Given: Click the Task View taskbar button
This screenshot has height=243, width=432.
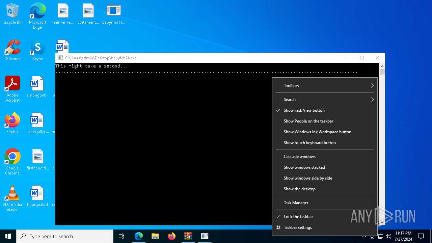Looking at the screenshot, I should click(122, 236).
